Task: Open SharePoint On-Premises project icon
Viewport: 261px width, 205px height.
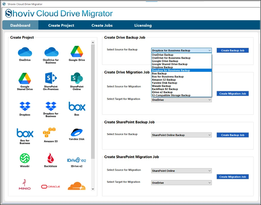Action: [x=51, y=78]
